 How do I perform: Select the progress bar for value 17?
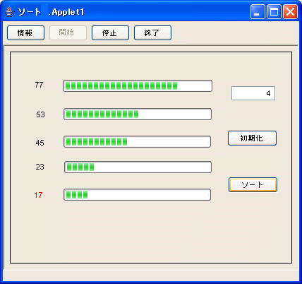tap(137, 194)
